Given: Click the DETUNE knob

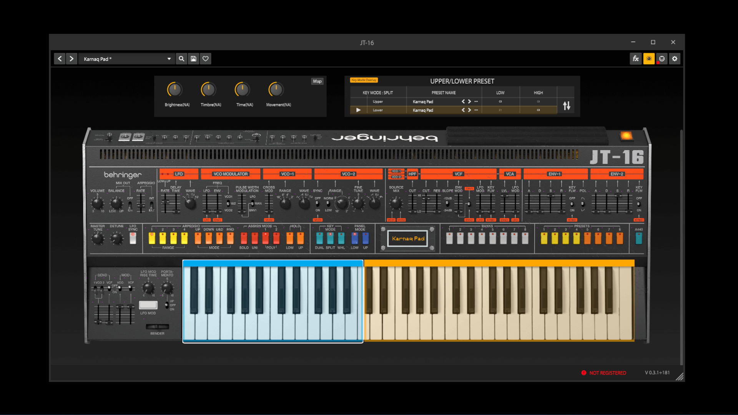Looking at the screenshot, I should [116, 239].
